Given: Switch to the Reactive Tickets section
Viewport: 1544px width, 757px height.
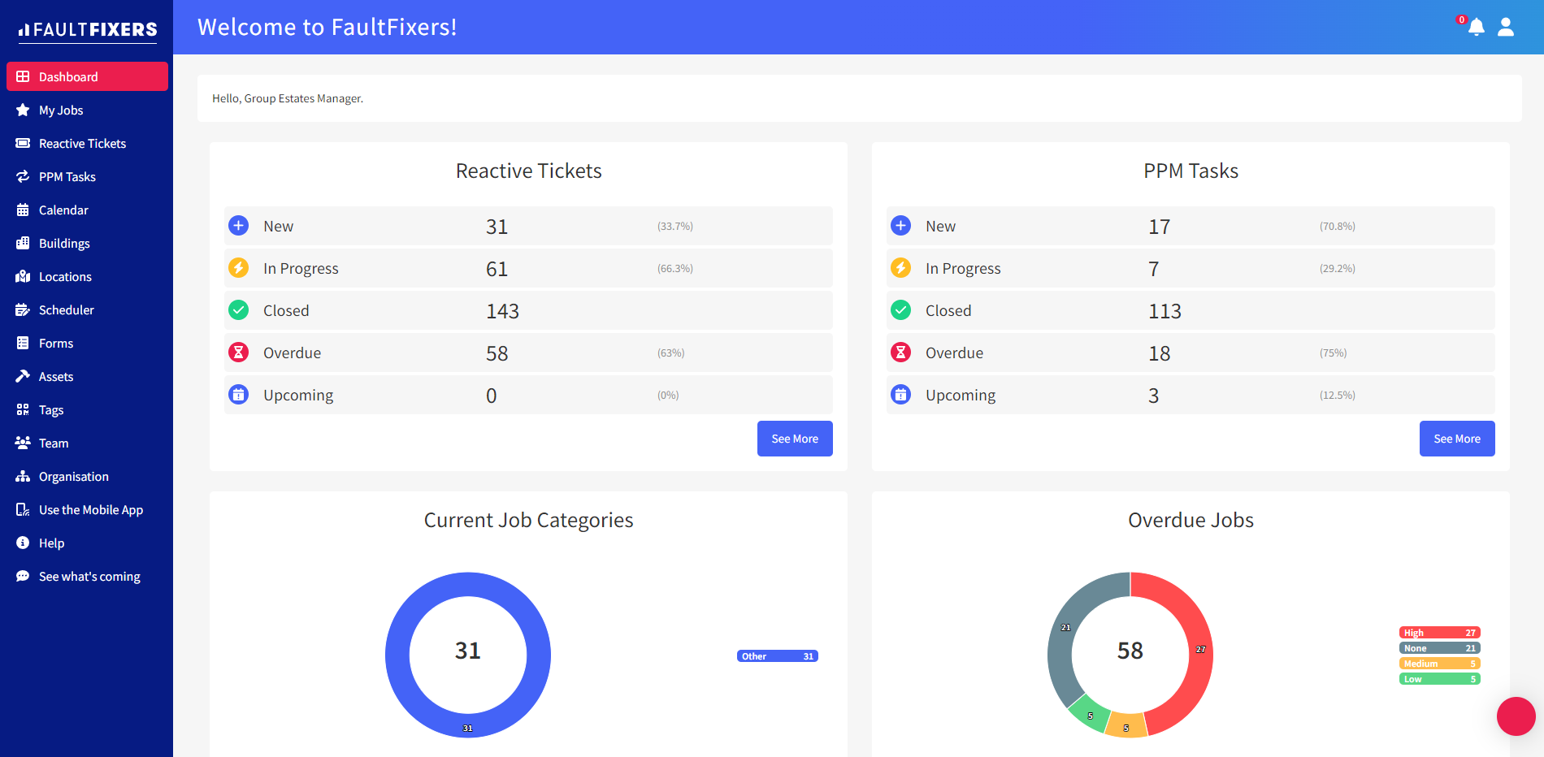Looking at the screenshot, I should [82, 143].
